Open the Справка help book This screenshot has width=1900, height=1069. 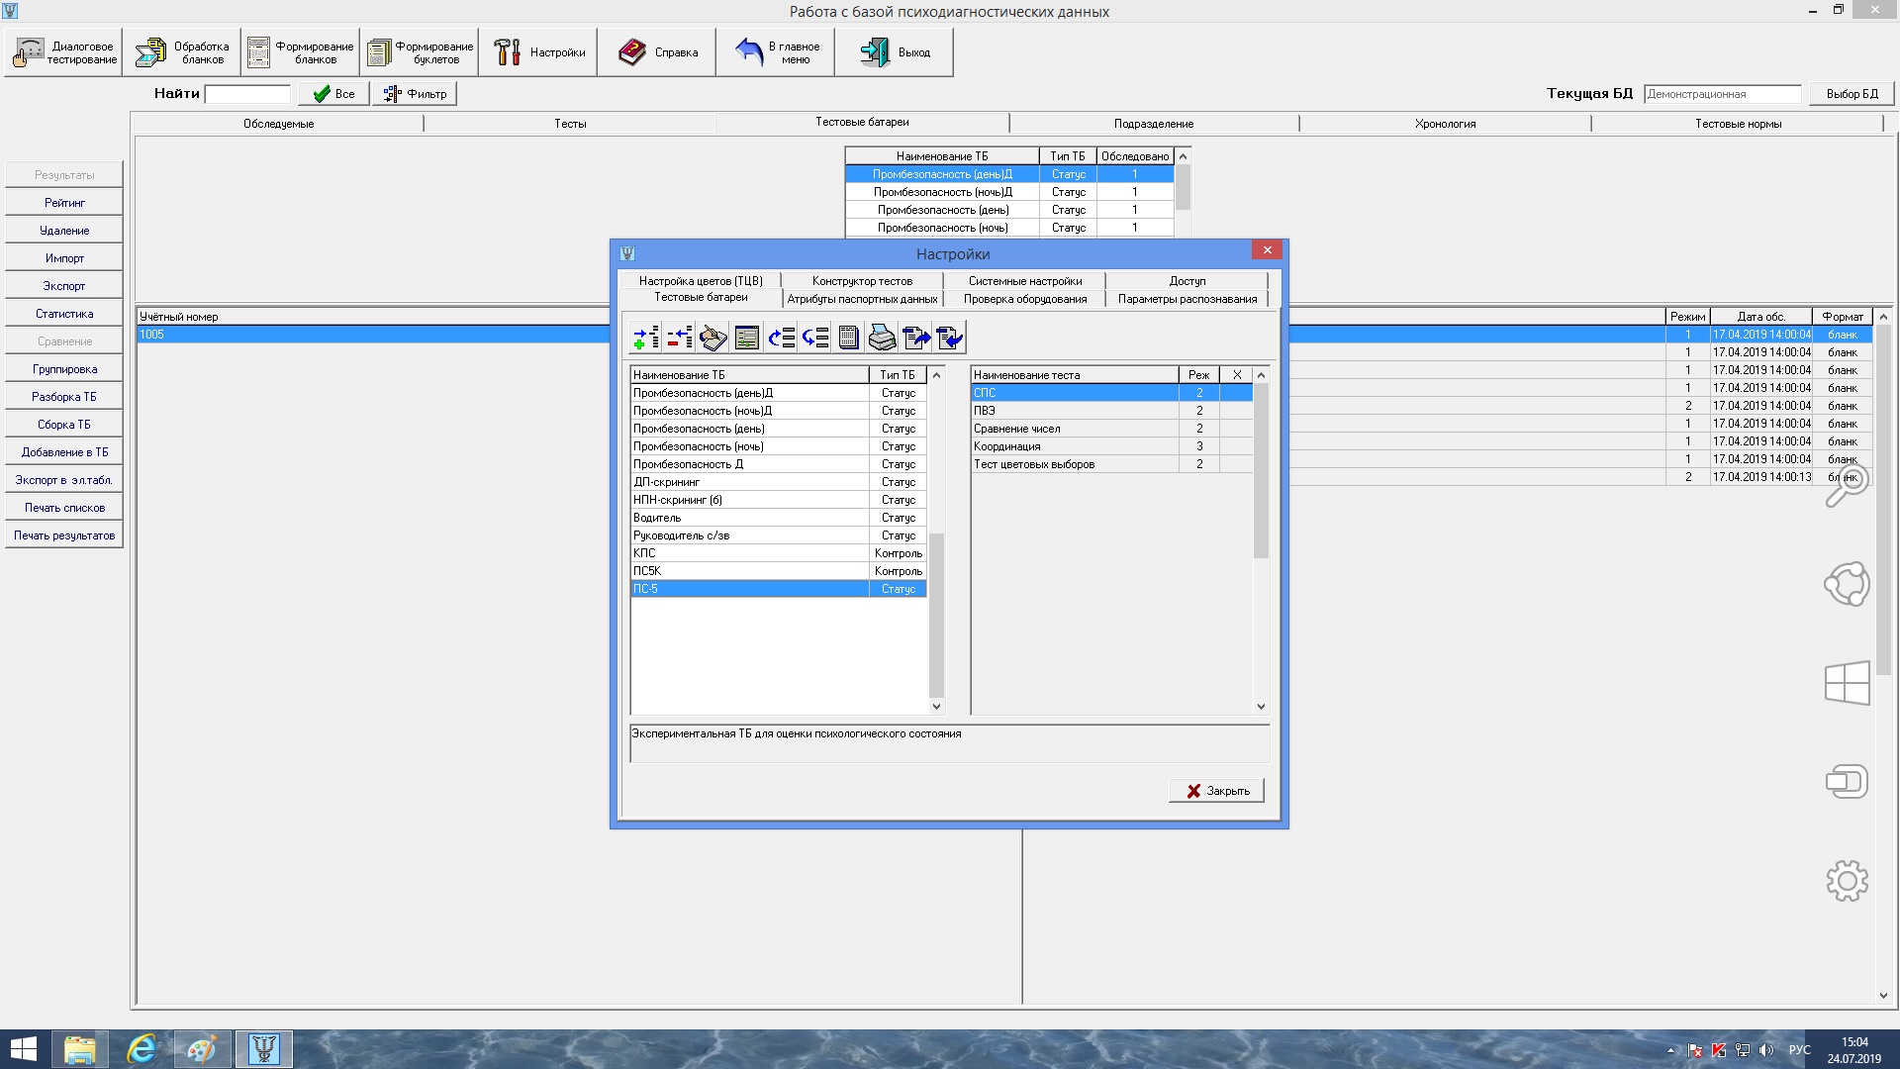(658, 52)
